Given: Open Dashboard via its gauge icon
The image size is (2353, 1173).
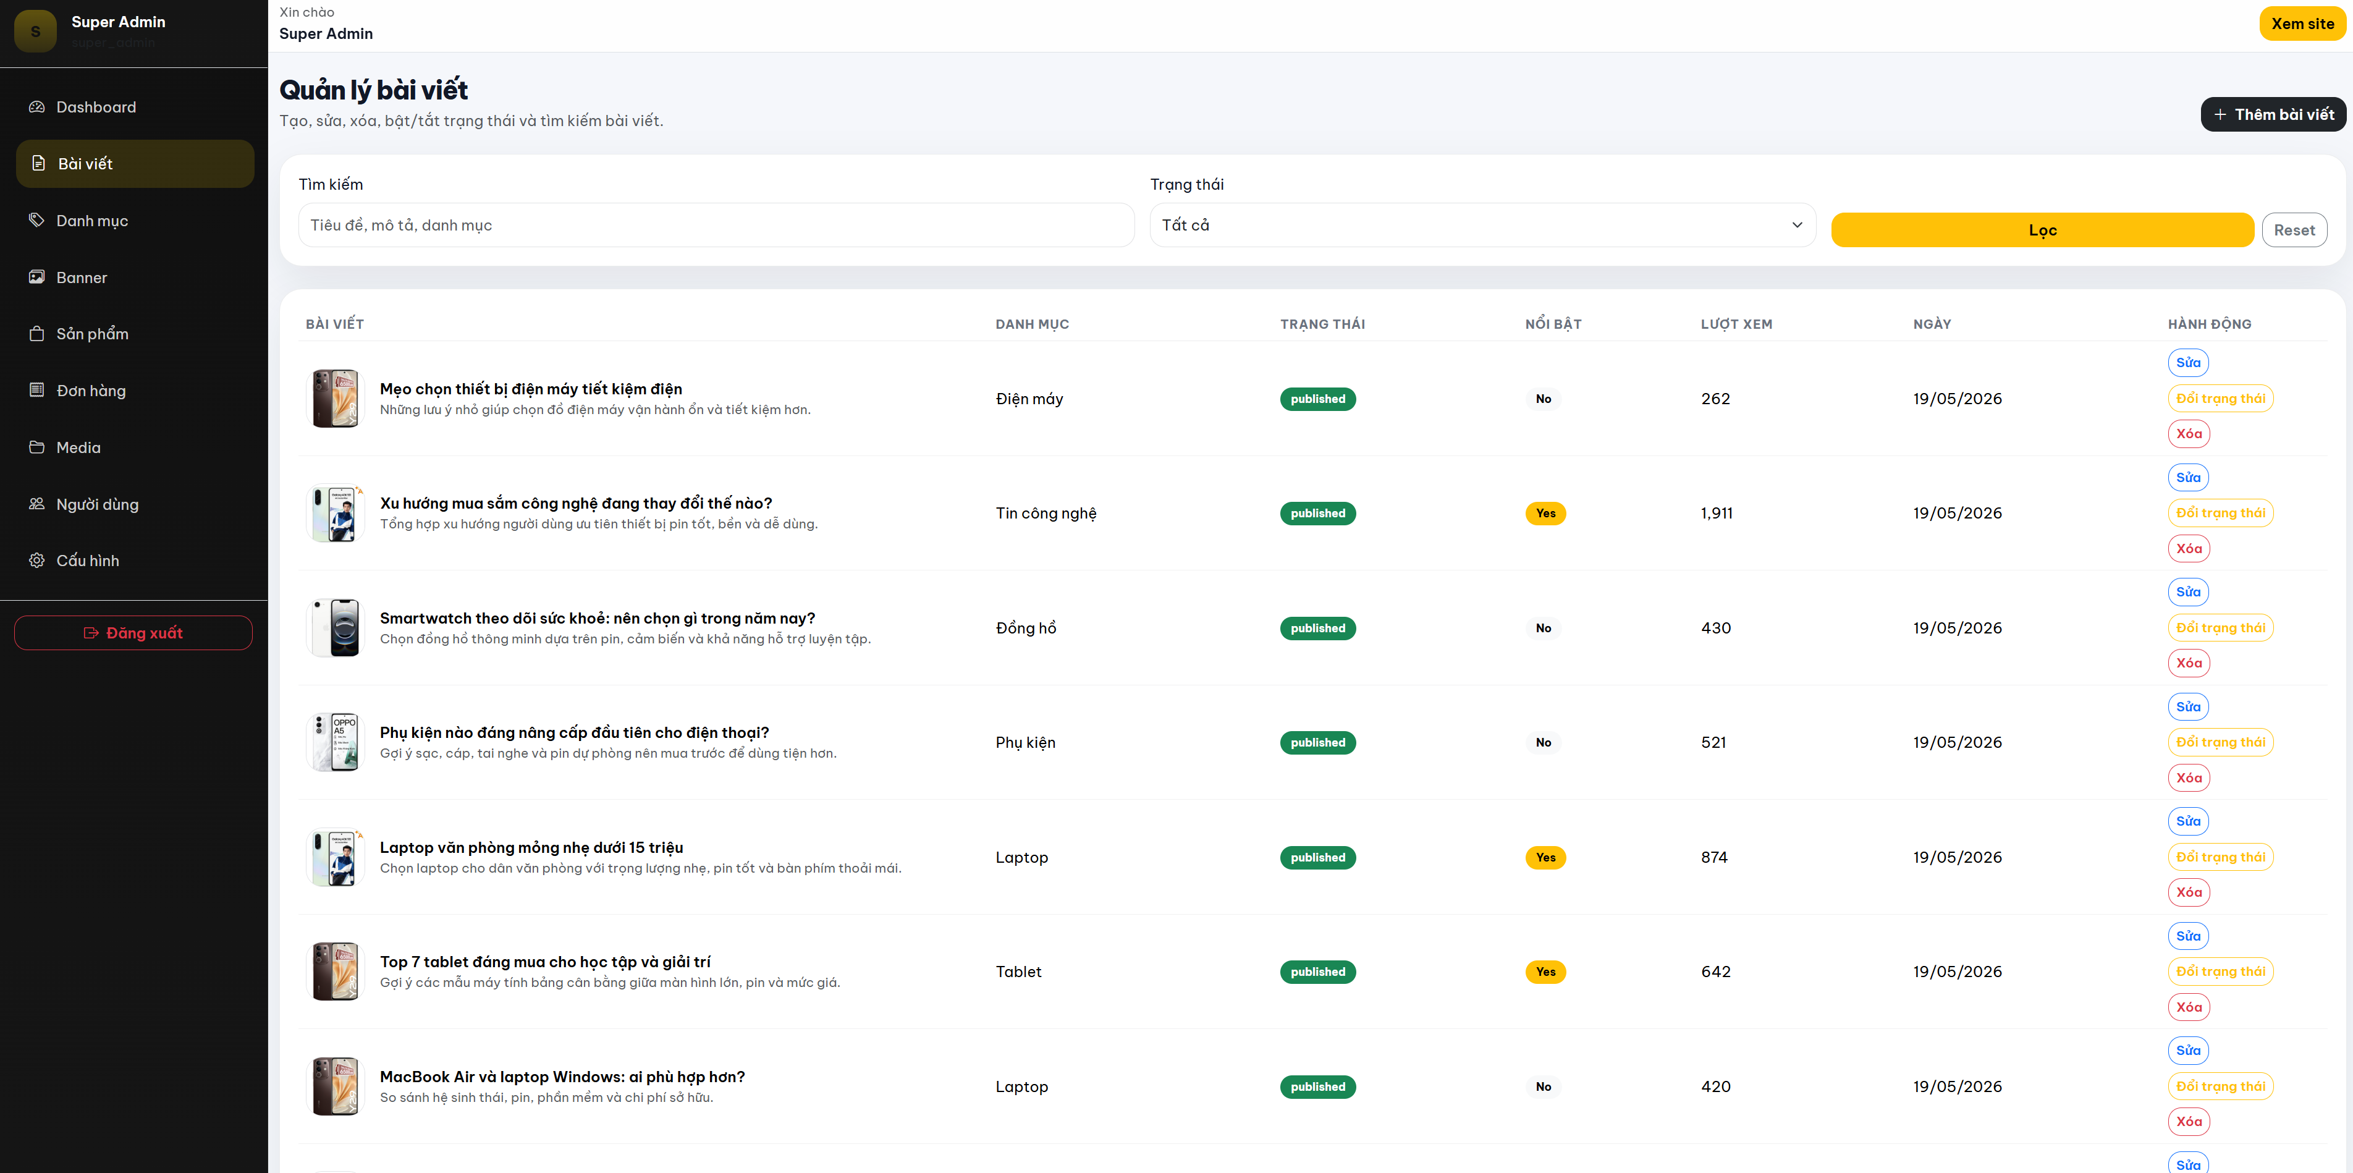Looking at the screenshot, I should point(36,107).
